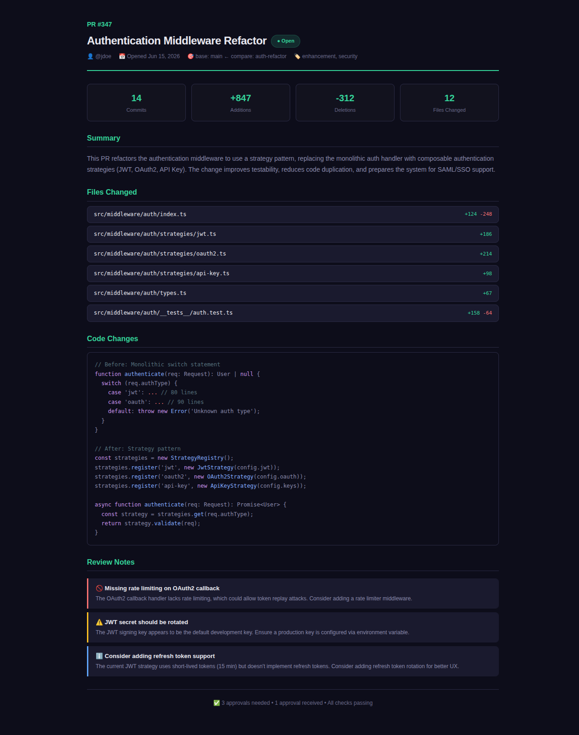Open the Consider adding refresh token support note
Screen dimensions: 579x735
tap(293, 661)
